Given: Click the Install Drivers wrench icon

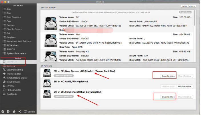Looking at the screenshot, I should click(x=4, y=82).
